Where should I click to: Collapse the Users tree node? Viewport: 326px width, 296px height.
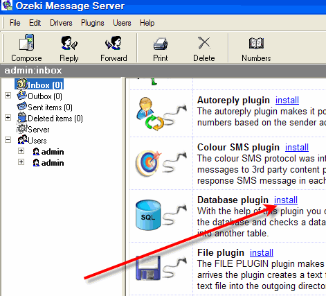tap(8, 140)
